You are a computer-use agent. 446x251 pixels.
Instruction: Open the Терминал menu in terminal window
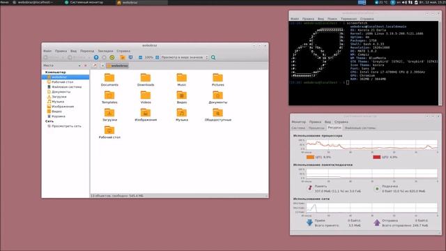pyautogui.click(x=348, y=19)
